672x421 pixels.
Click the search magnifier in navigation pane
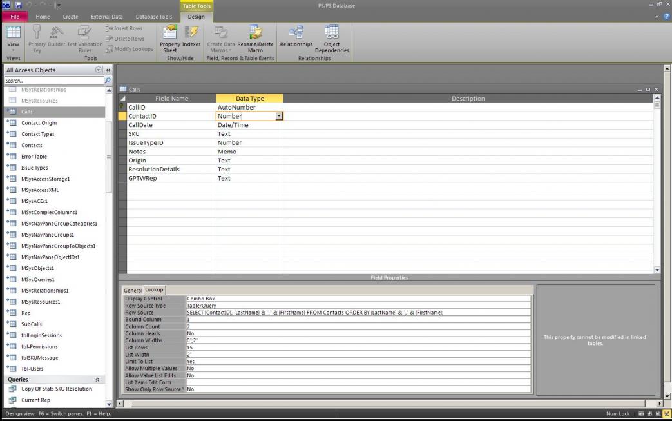[108, 80]
